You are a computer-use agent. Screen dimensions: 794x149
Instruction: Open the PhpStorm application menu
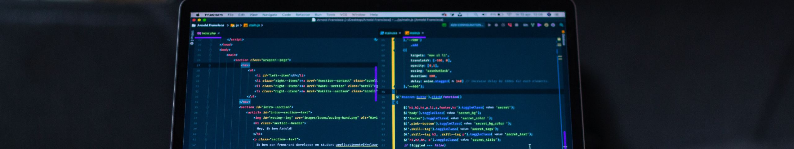point(213,15)
